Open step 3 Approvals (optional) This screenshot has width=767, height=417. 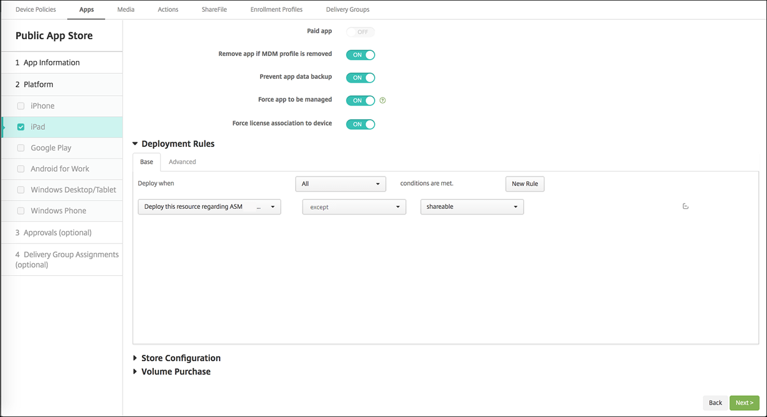tap(62, 232)
